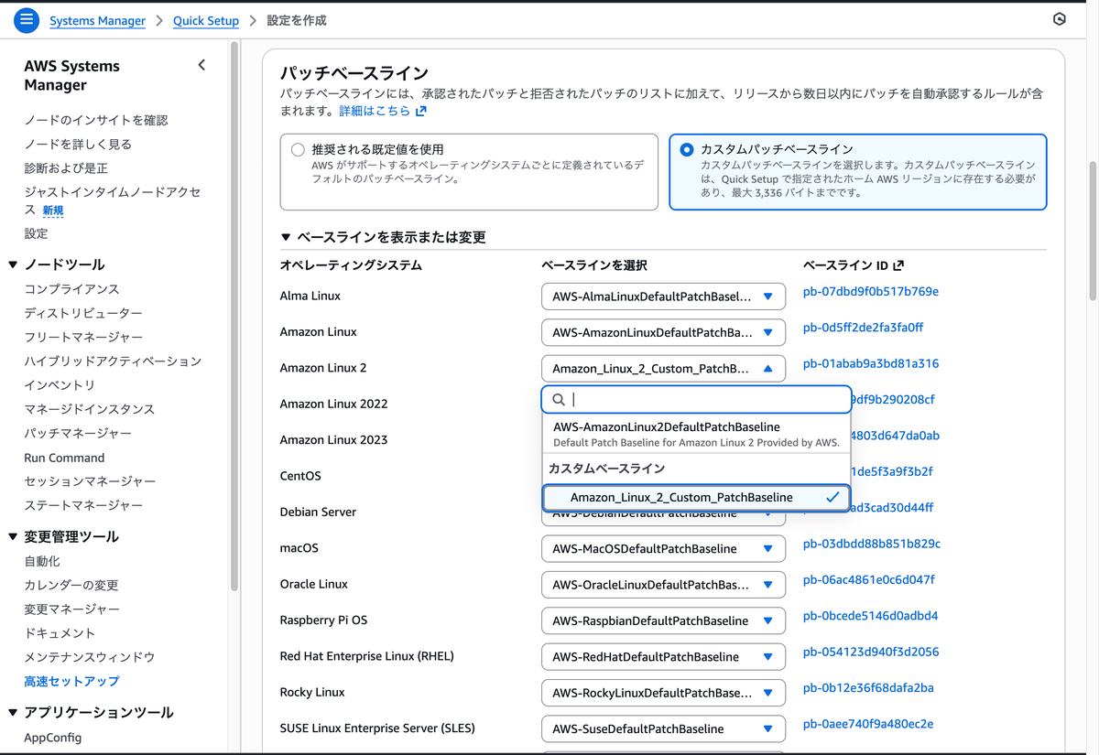The width and height of the screenshot is (1099, 755).
Task: Open baseline ID pb-03dbdd88b851b829c
Action: [872, 544]
